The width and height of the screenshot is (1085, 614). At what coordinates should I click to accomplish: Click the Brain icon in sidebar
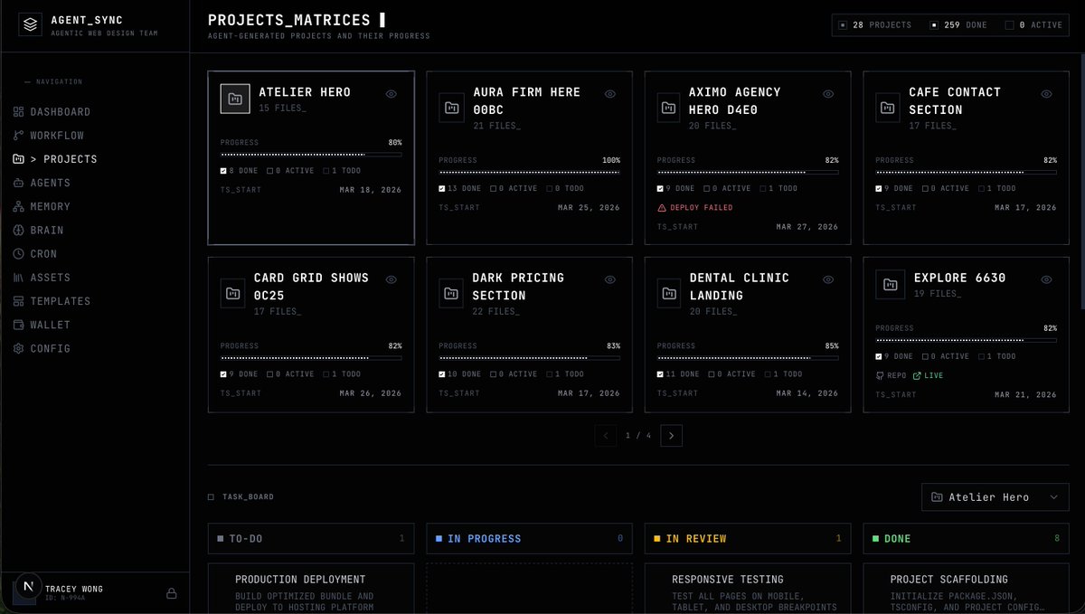[x=19, y=230]
